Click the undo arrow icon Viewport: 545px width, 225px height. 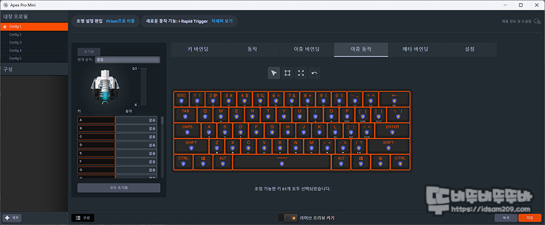314,73
